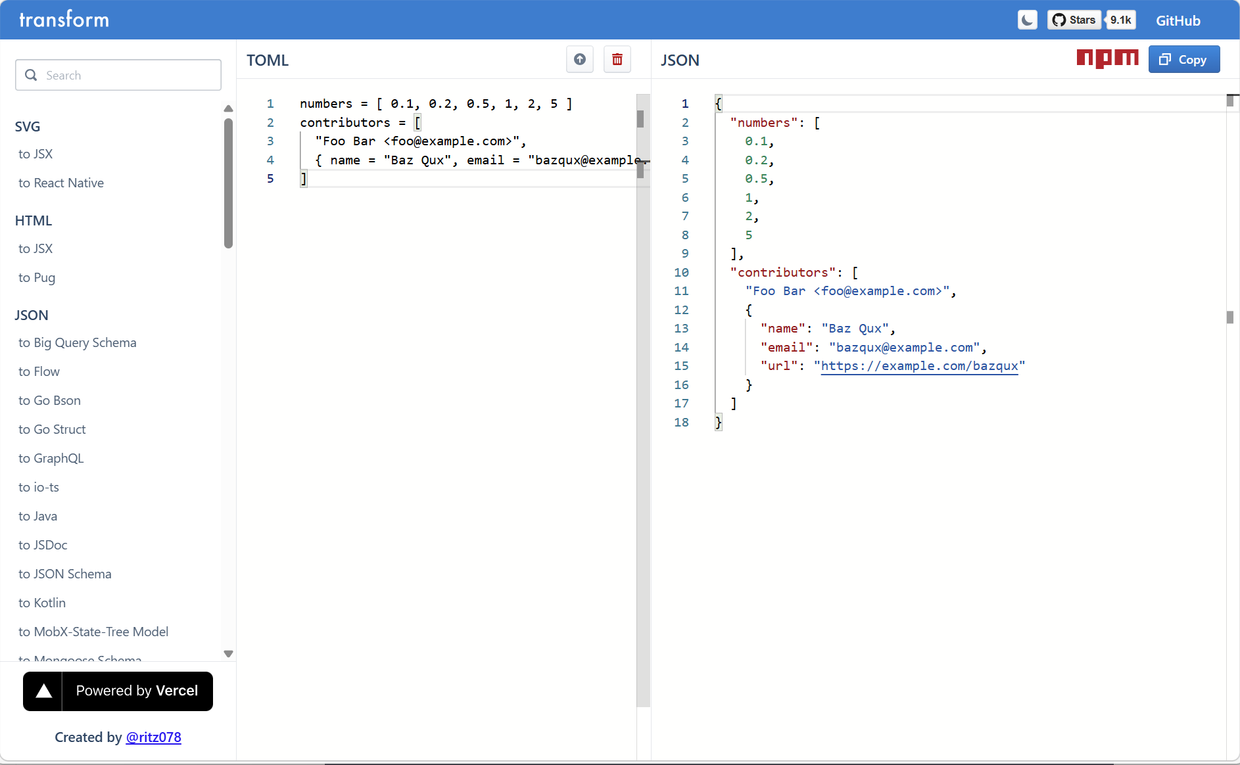Choose HTML to Pug converter

coord(37,277)
